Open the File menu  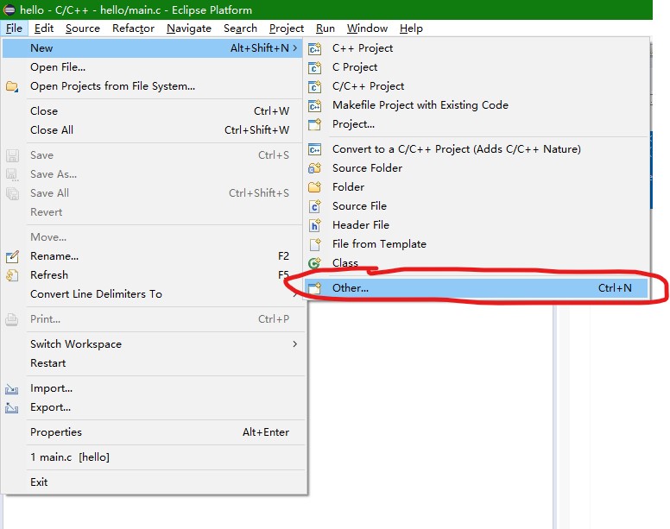(x=14, y=28)
